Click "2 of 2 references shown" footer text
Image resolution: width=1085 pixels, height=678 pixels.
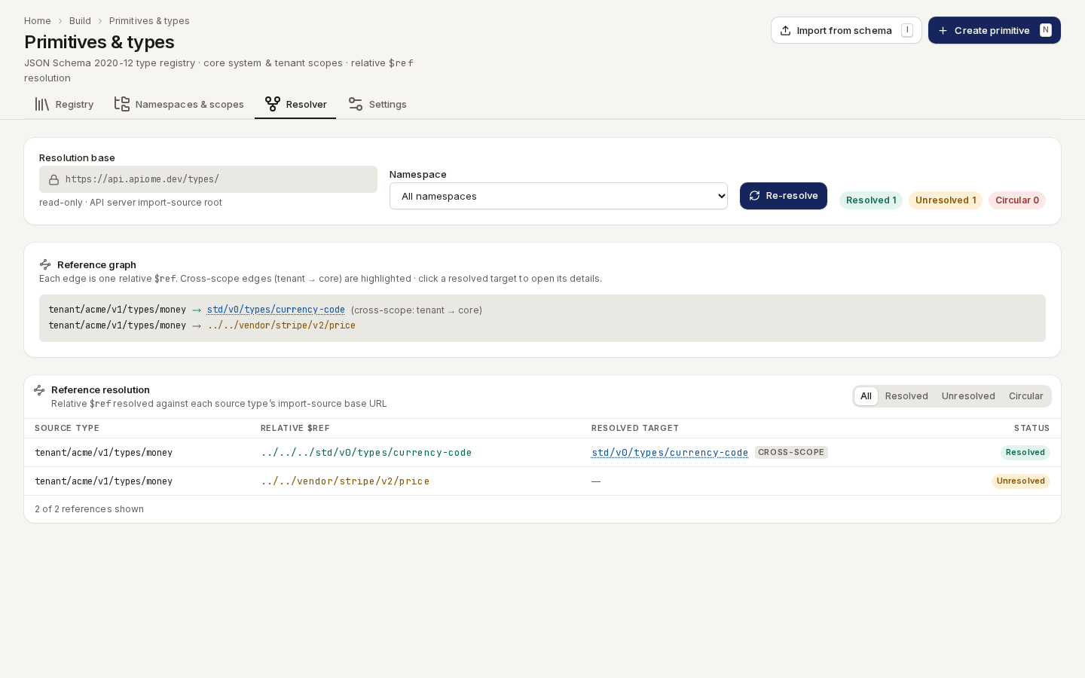(89, 509)
